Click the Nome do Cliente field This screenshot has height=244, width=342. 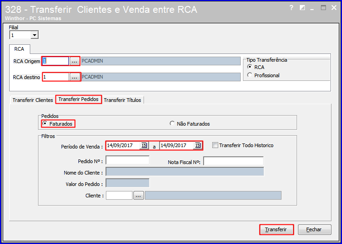[185, 172]
